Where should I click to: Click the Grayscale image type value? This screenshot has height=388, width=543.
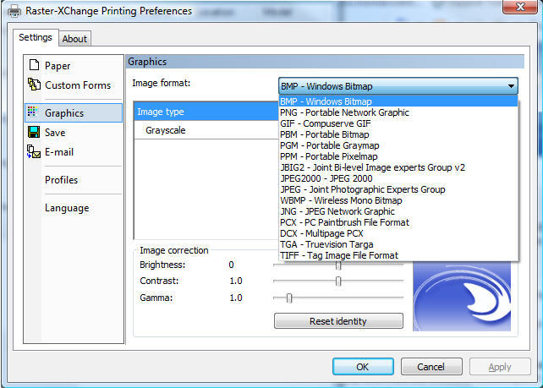point(166,130)
